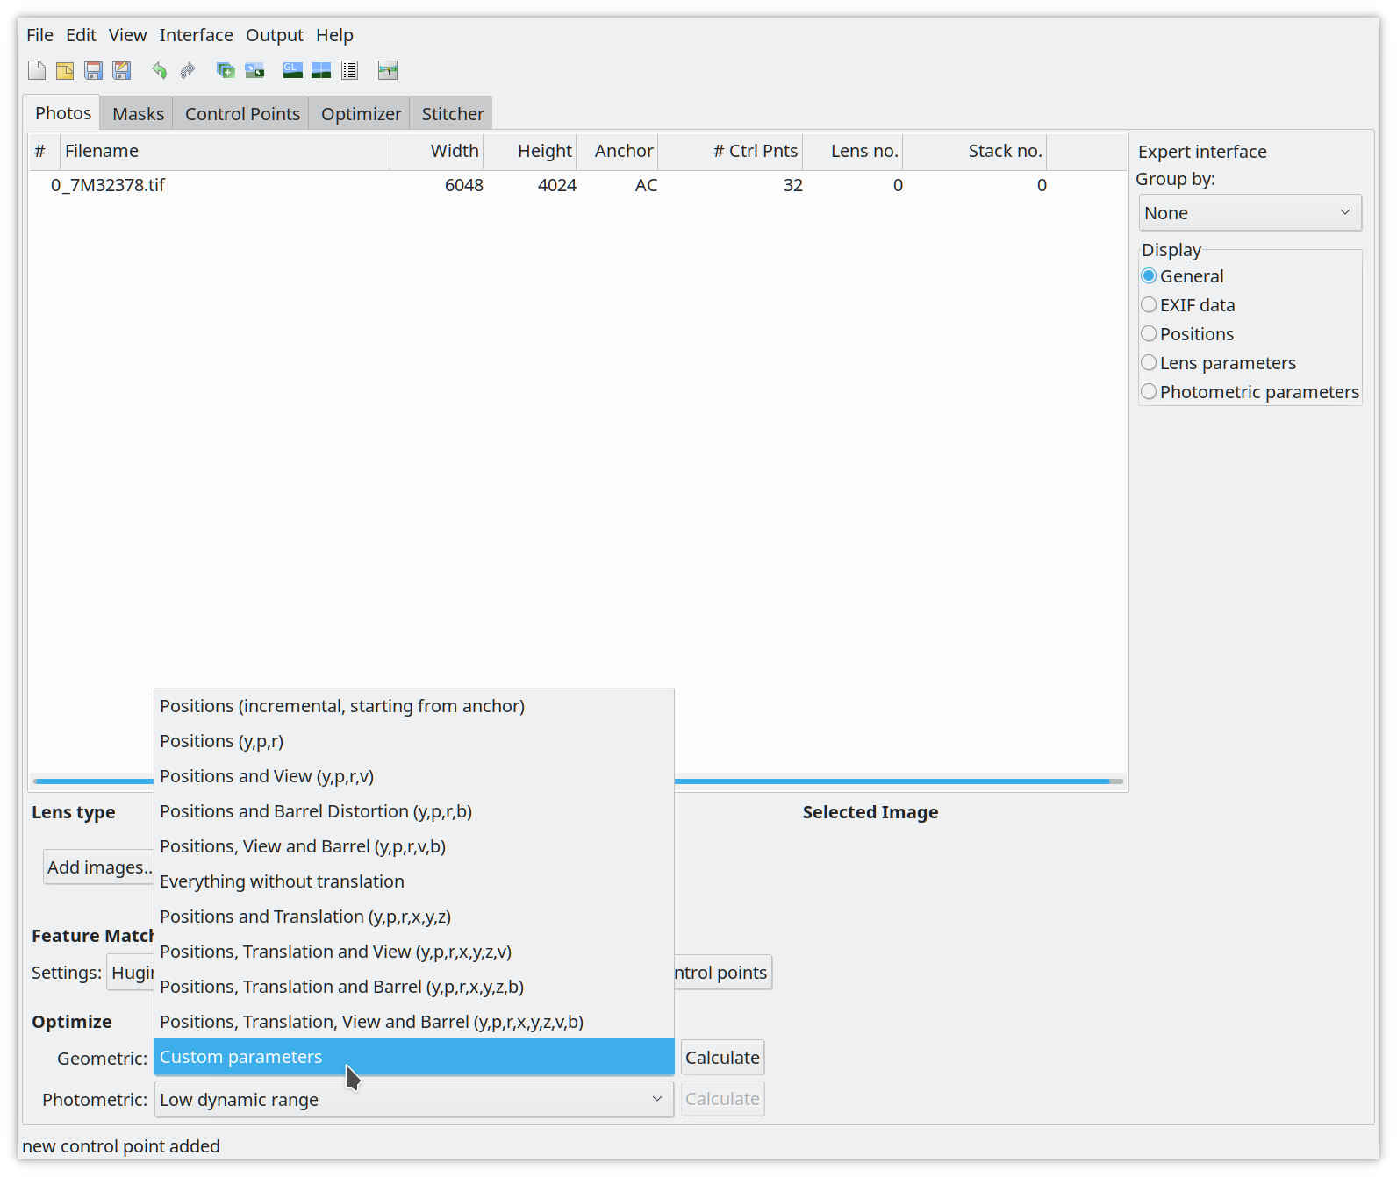Choose Custom parameters in the dropdown list
The width and height of the screenshot is (1397, 1177).
coord(414,1057)
